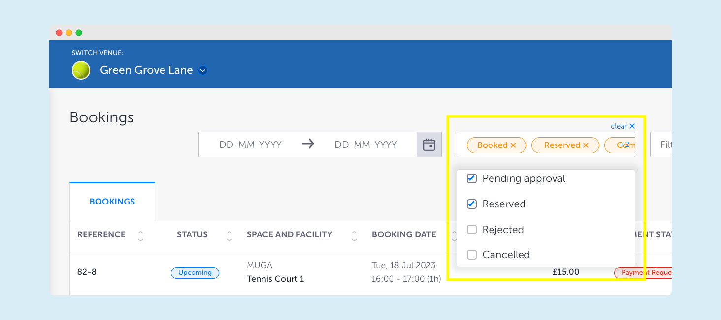
Task: Click the Bookings page heading
Action: 102,117
